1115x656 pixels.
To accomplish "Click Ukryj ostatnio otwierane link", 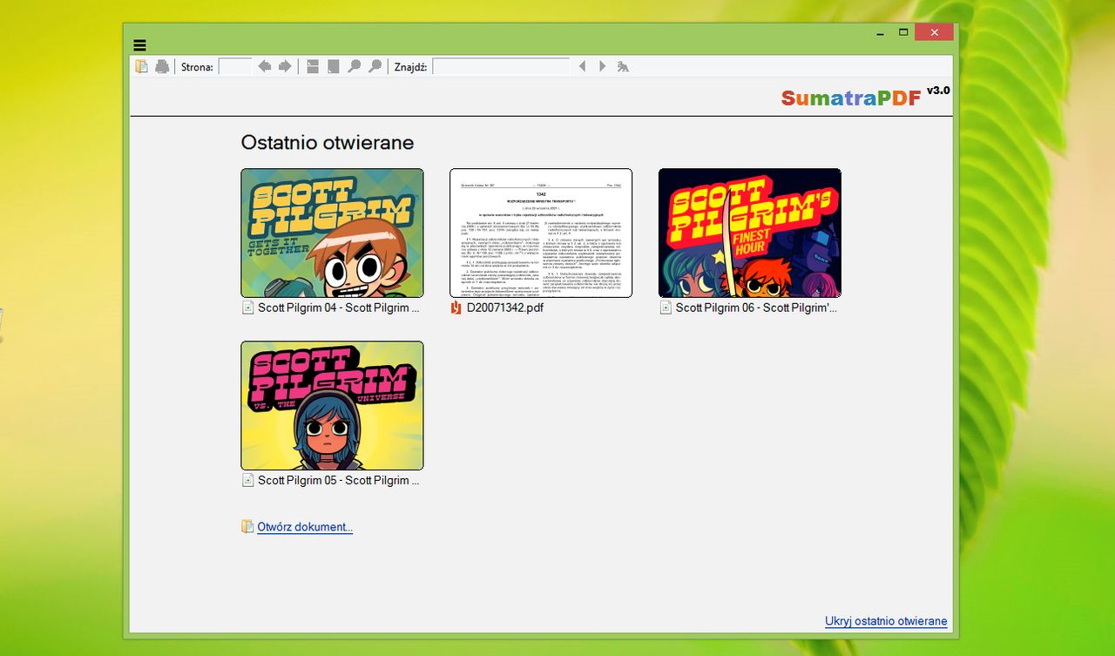I will (886, 621).
